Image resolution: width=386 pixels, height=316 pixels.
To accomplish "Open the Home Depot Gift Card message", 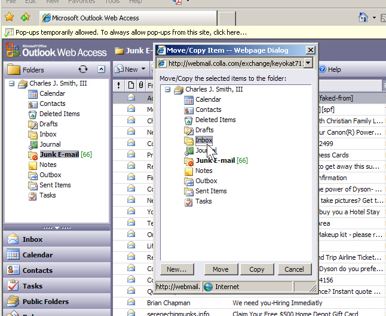I will [x=295, y=313].
